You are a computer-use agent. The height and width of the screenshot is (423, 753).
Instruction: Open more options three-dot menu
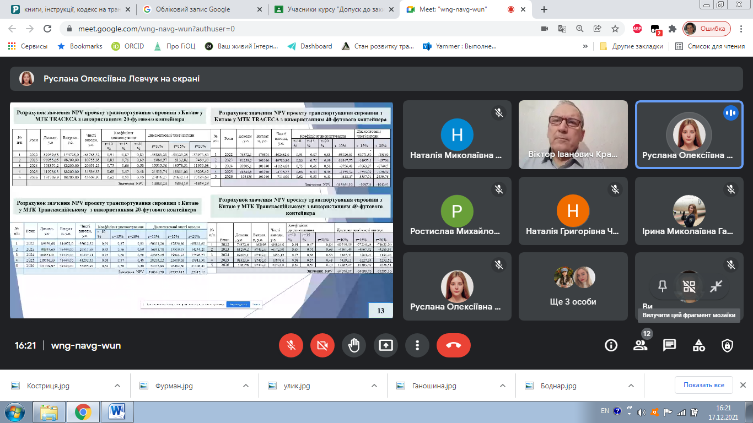point(417,345)
